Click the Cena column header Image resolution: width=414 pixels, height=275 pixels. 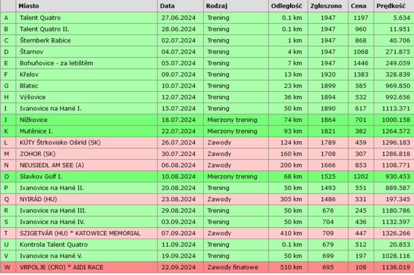click(x=359, y=6)
